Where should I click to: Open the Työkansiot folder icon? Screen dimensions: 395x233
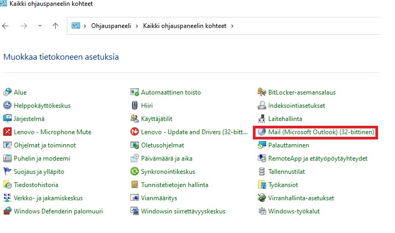262,185
